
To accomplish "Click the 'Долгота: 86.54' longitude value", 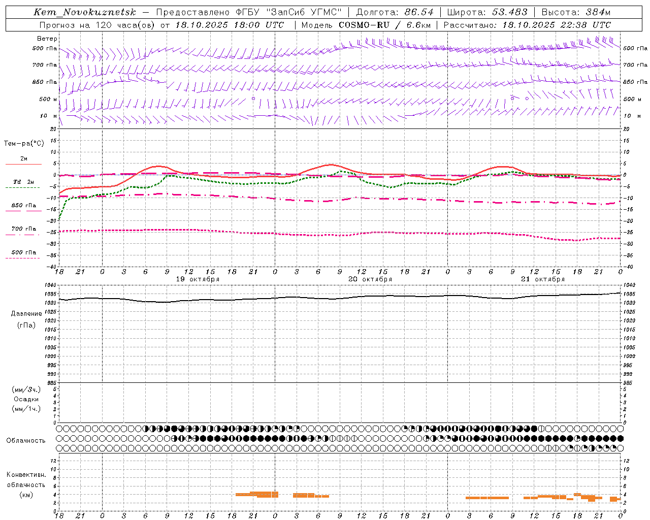I will [395, 12].
